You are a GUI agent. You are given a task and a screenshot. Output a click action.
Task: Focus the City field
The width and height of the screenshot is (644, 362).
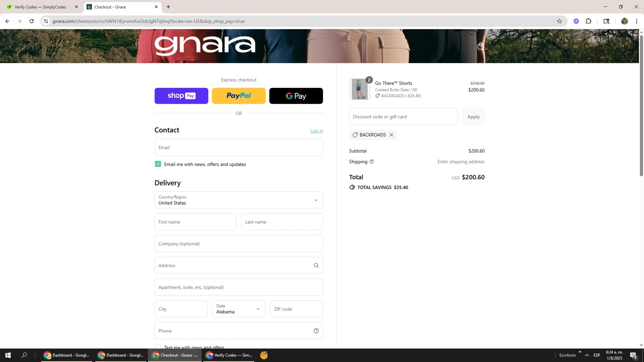[181, 309]
